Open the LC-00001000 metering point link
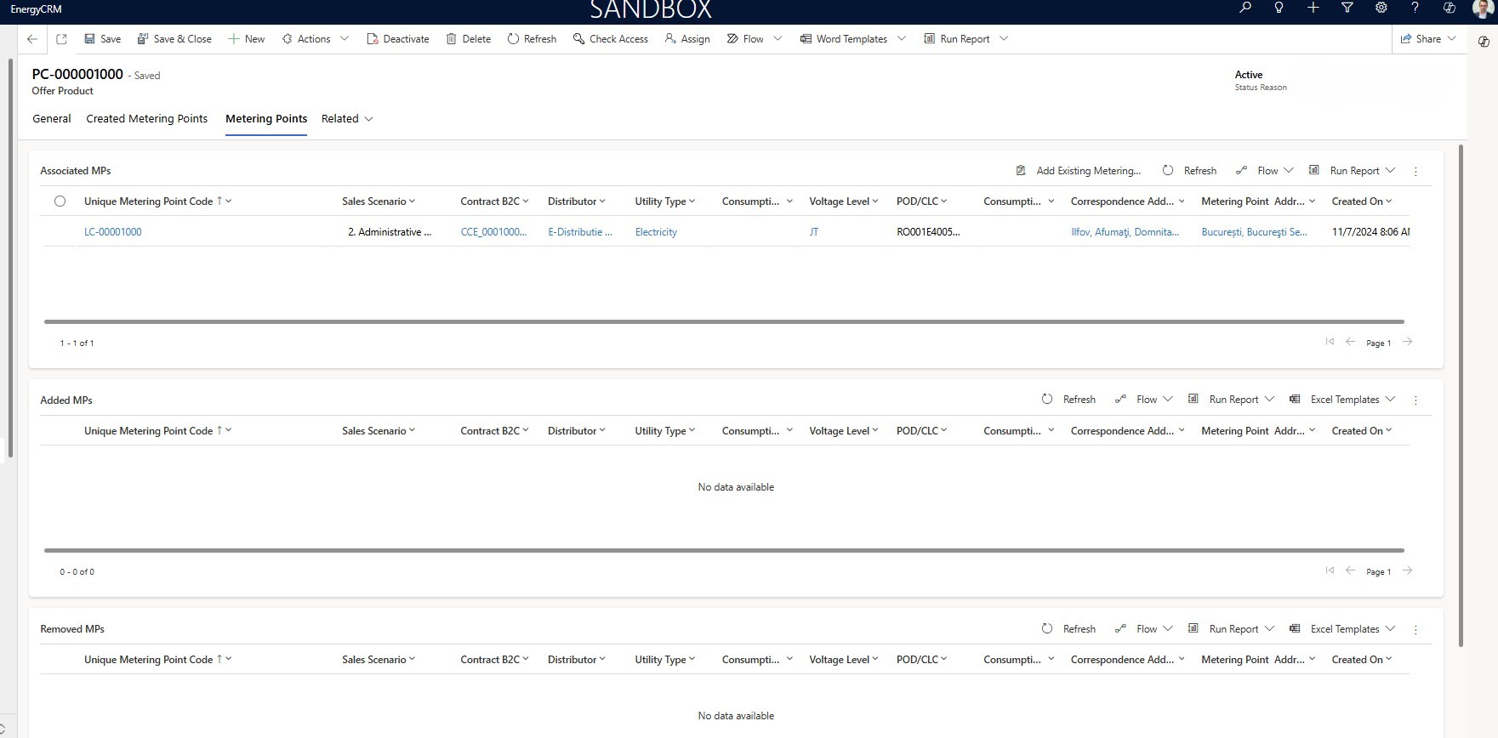The height and width of the screenshot is (738, 1498). [x=113, y=232]
